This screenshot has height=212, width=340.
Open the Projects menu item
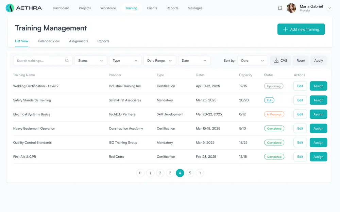(85, 8)
